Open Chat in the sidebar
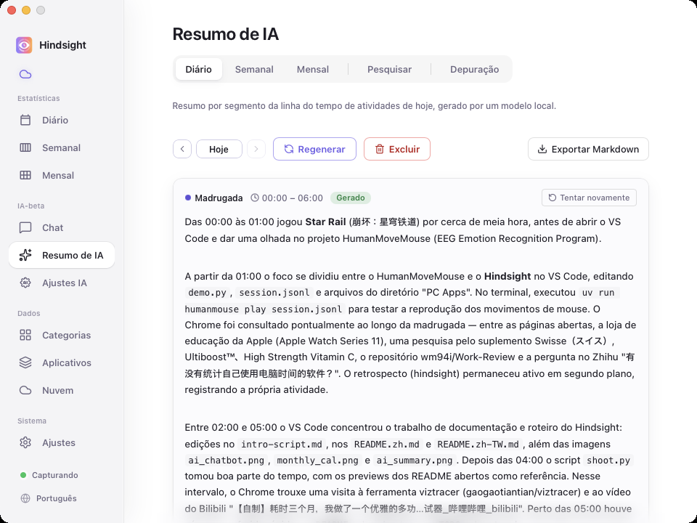Viewport: 697px width, 523px height. 62,227
